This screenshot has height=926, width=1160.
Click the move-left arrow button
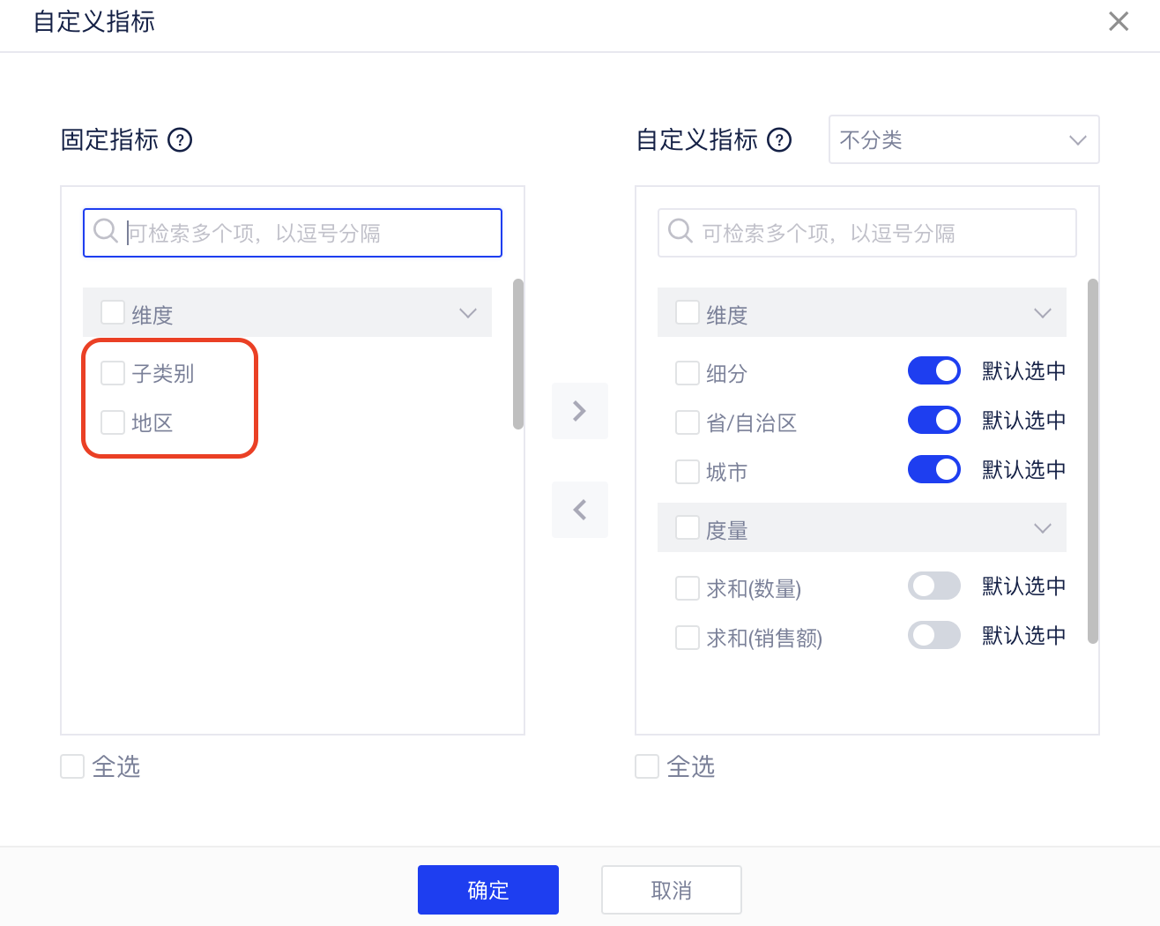579,510
